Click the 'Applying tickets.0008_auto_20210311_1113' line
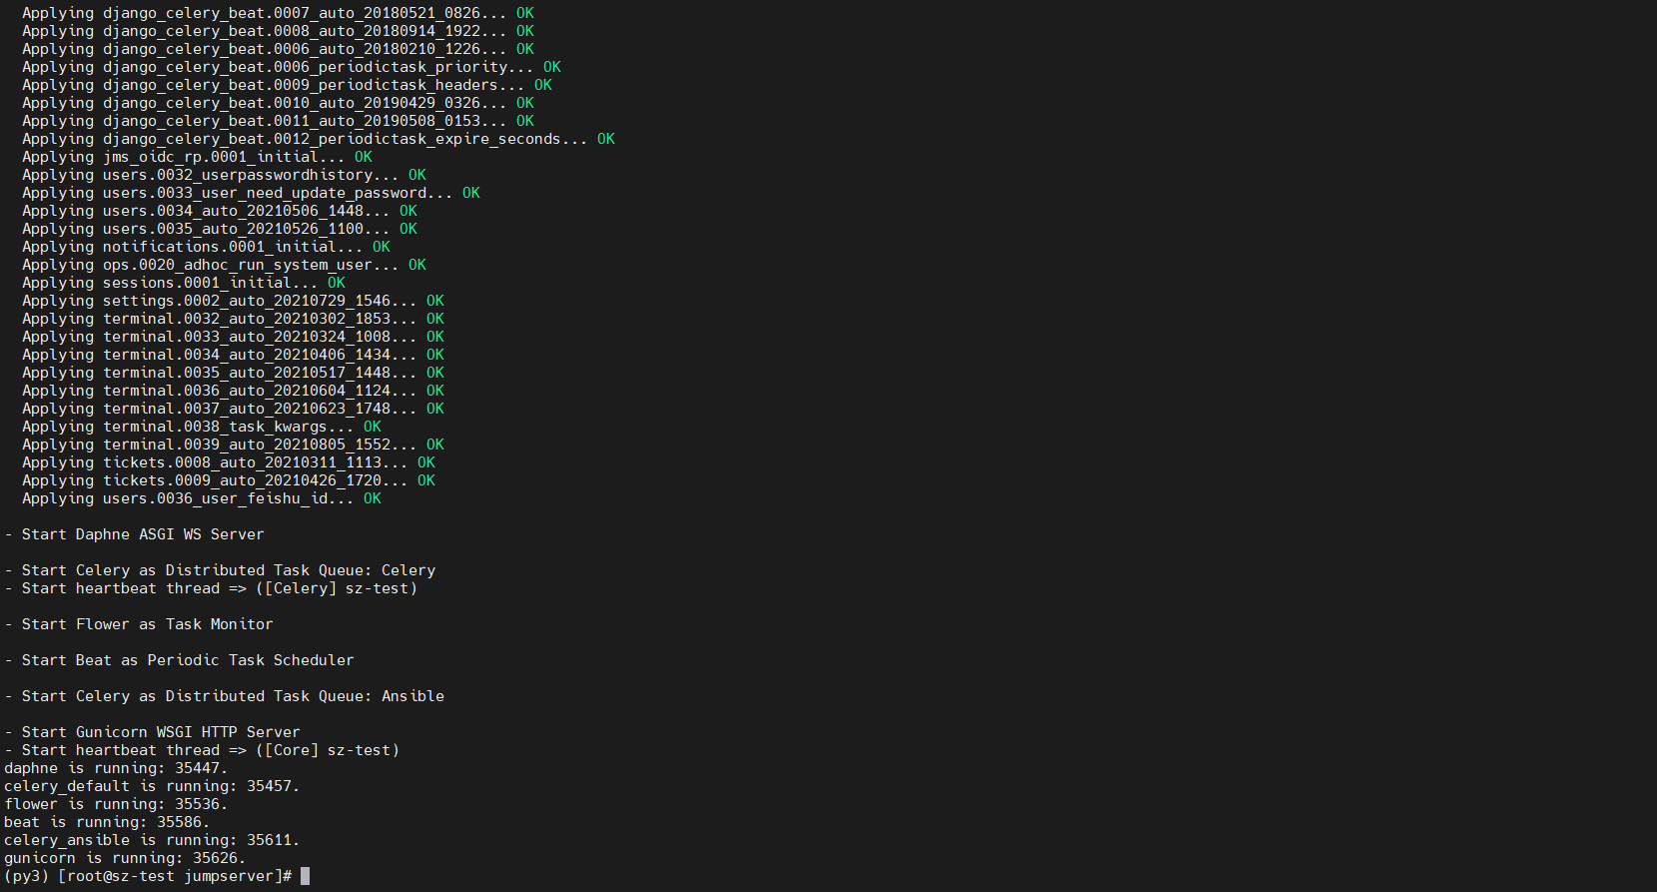The image size is (1657, 892). click(x=229, y=462)
